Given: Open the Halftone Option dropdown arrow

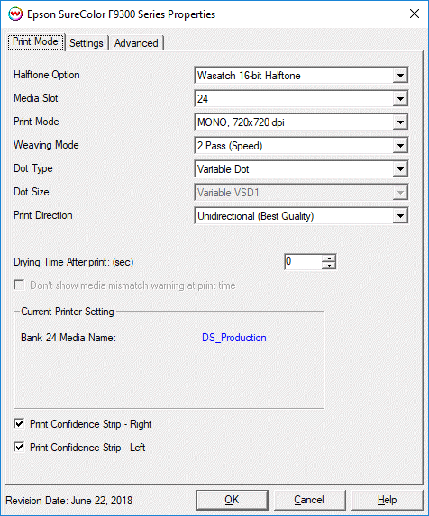Looking at the screenshot, I should 400,76.
